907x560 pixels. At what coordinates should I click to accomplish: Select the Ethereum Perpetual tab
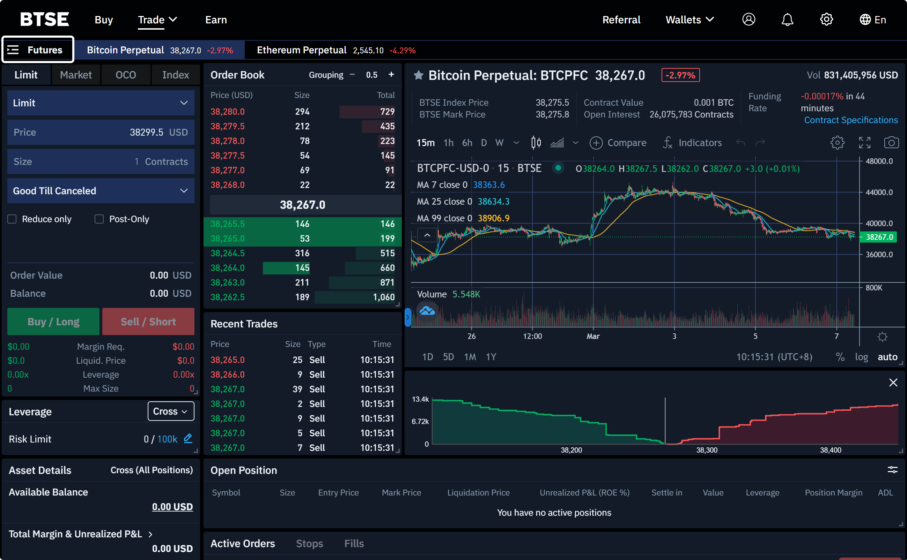point(336,50)
